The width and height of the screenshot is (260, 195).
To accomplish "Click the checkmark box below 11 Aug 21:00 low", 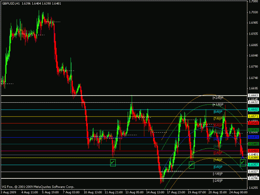I will [x=113, y=163].
